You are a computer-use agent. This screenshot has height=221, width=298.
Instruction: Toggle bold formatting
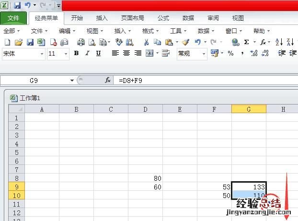point(76,53)
